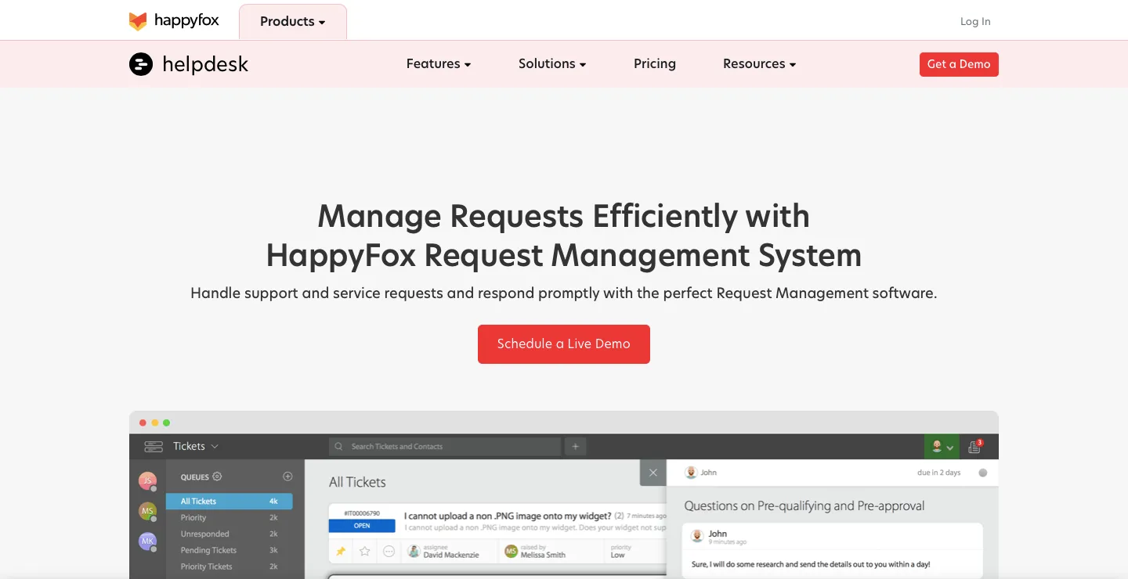Click John's avatar in the reply message
The height and width of the screenshot is (579, 1128).
[697, 536]
